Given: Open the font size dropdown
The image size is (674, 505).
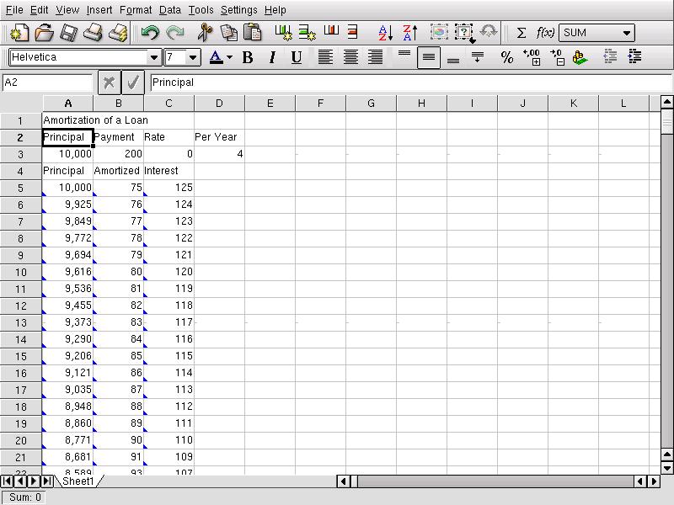Looking at the screenshot, I should pyautogui.click(x=194, y=57).
